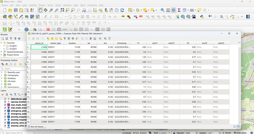Toggle the Render checkbox in status bar

click(x=223, y=133)
